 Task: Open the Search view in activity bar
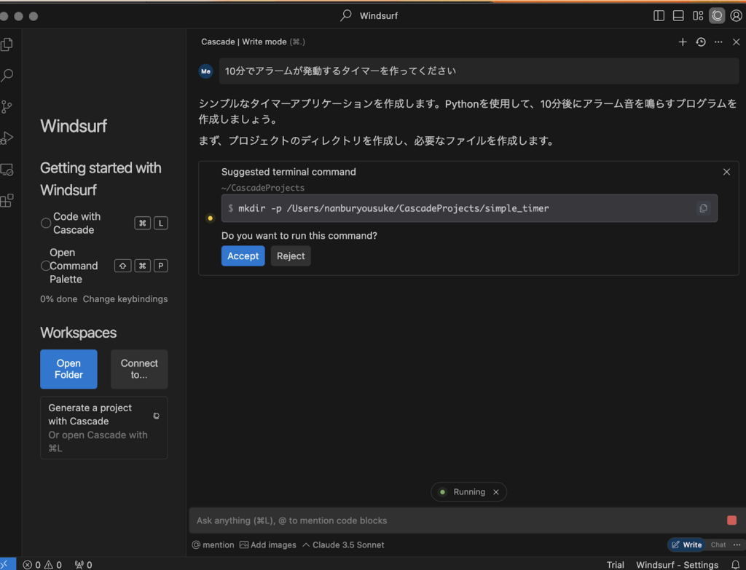click(7, 75)
